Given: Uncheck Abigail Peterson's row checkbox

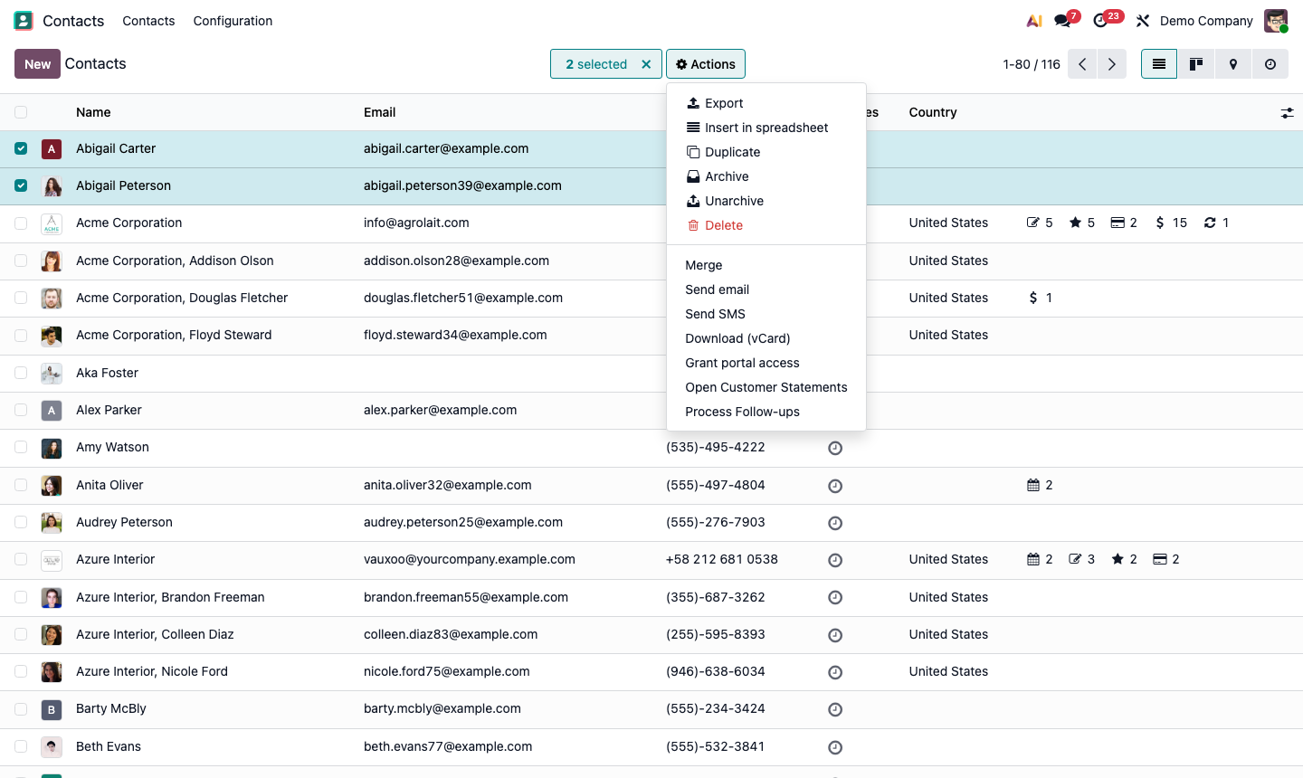Looking at the screenshot, I should point(20,185).
